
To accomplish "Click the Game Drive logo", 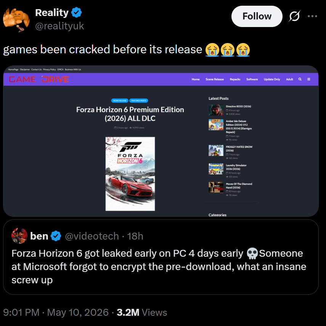I will tap(39, 79).
